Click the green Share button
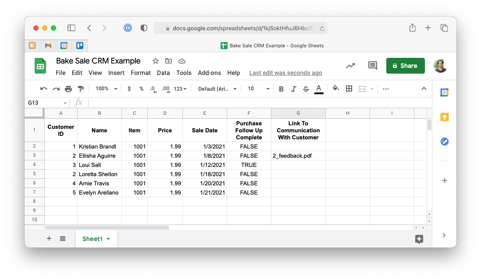Screen dimensions: 481x280 [405, 65]
